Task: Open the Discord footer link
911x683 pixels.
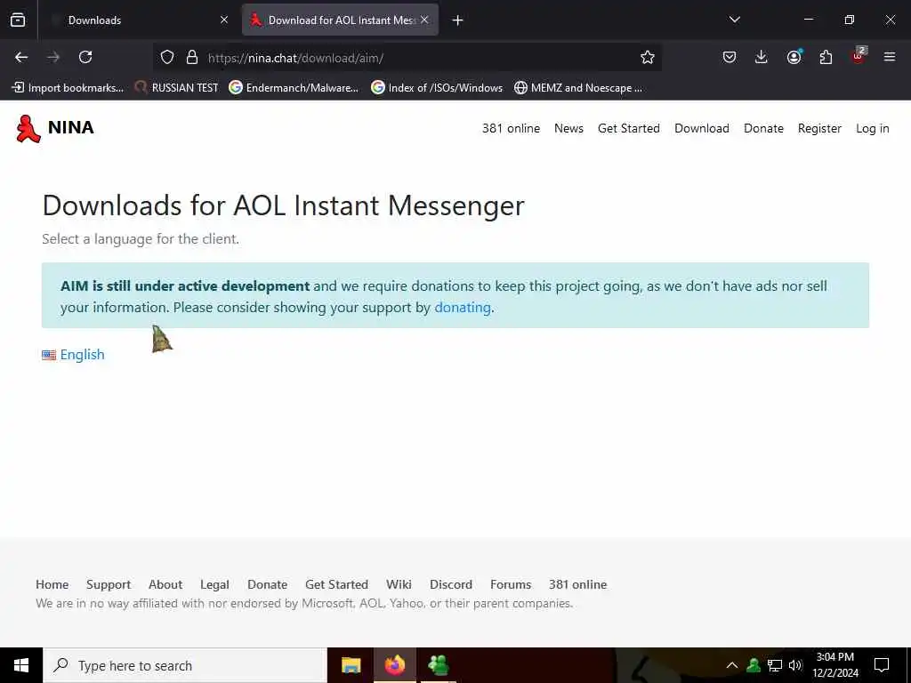Action: click(451, 584)
